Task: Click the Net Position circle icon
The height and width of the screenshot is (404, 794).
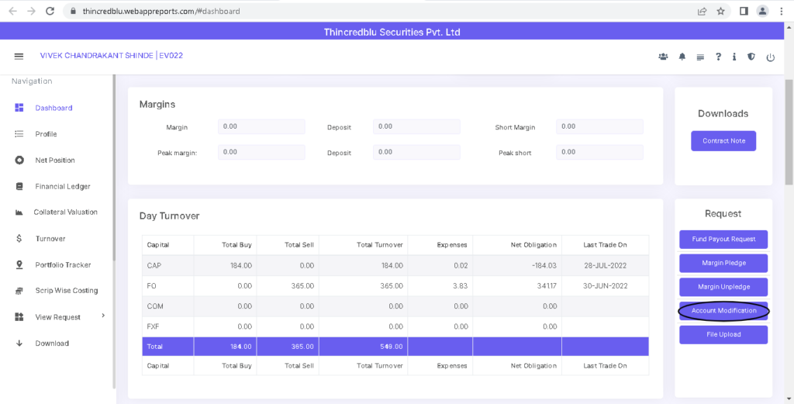Action: click(19, 160)
